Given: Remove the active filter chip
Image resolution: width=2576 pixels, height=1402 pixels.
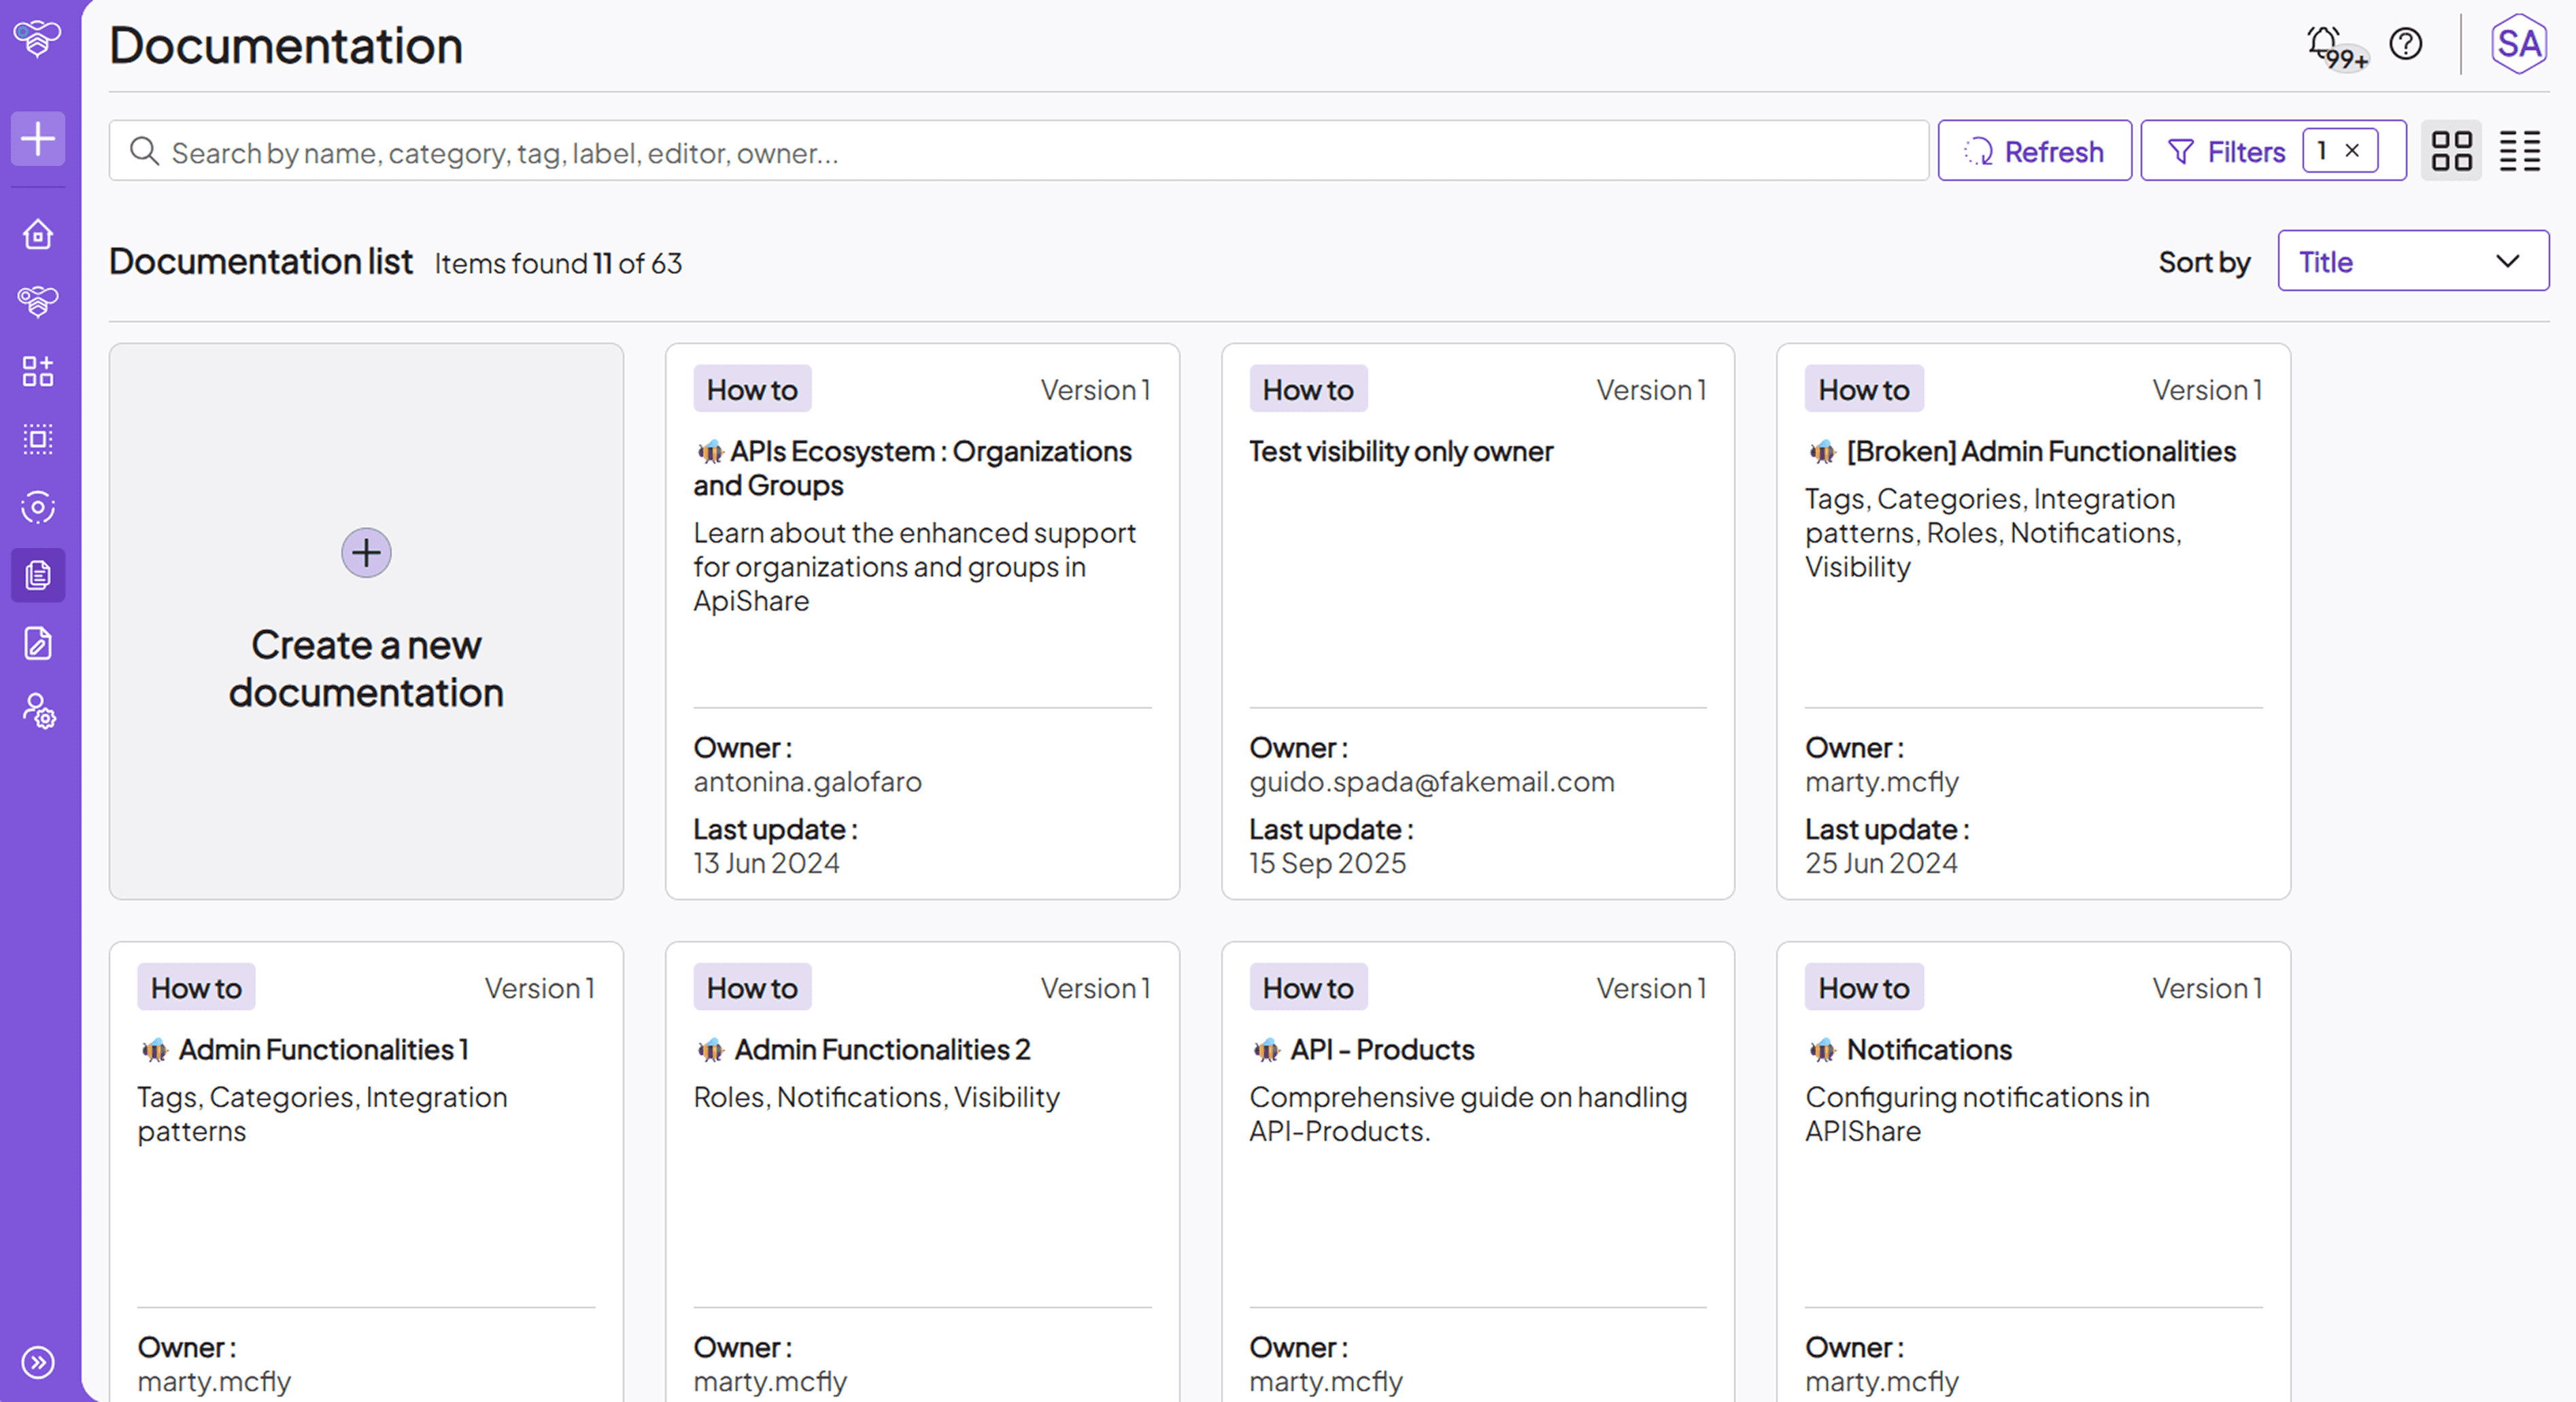Looking at the screenshot, I should (2352, 151).
